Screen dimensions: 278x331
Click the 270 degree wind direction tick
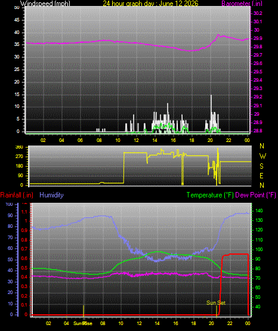coord(19,157)
